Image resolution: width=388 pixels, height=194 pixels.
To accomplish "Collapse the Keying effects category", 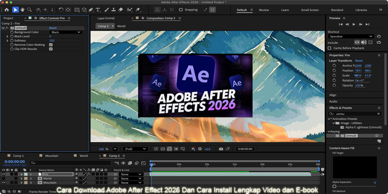I will tap(329, 132).
